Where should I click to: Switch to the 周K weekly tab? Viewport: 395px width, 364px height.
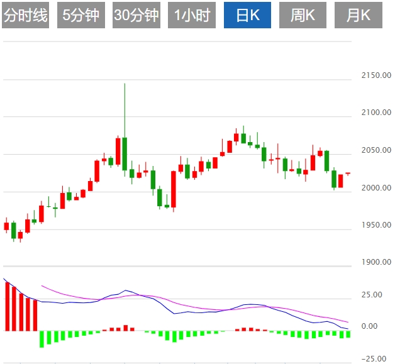tap(303, 15)
